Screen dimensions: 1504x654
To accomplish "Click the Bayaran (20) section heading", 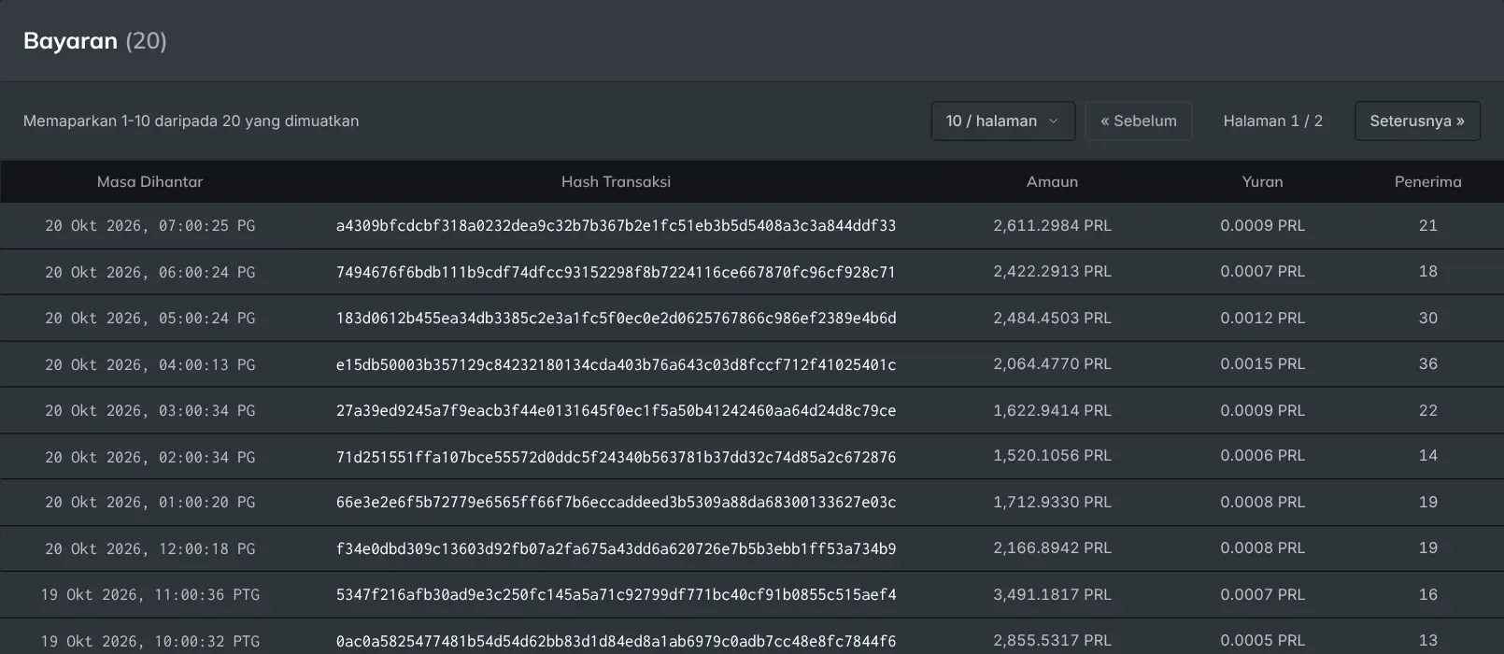I will [95, 41].
